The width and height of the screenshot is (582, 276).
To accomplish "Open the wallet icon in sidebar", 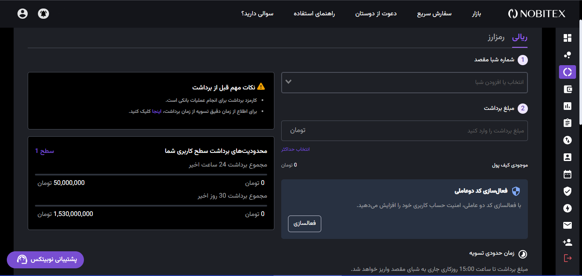I will click(x=567, y=89).
